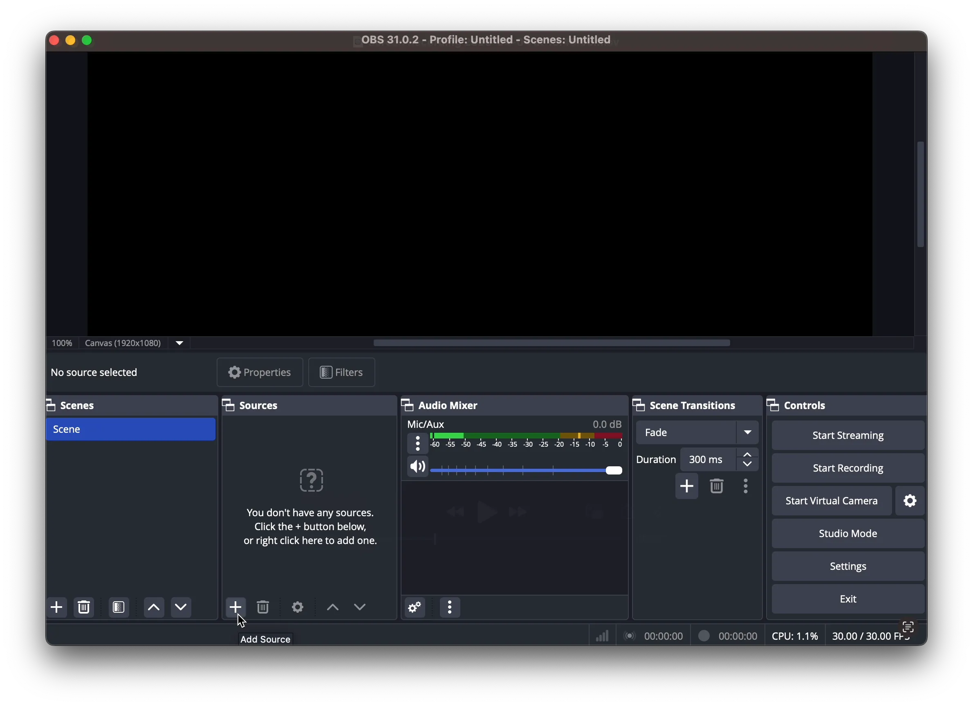The width and height of the screenshot is (973, 706).
Task: Toggle Start Virtual Camera
Action: pos(831,500)
